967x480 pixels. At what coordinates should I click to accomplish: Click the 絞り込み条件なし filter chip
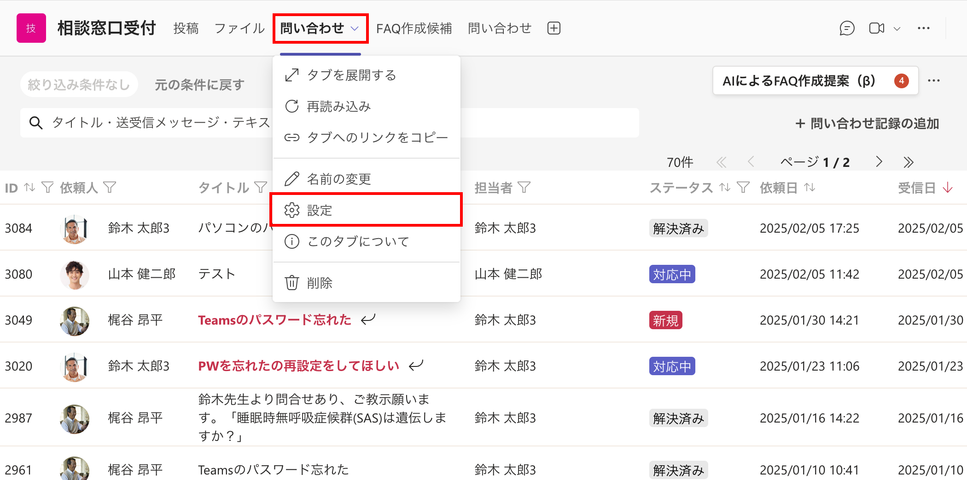pos(79,84)
